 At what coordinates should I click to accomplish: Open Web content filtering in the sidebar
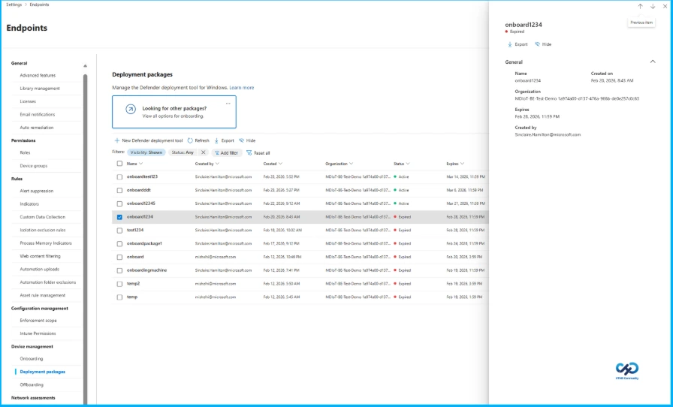click(x=40, y=256)
